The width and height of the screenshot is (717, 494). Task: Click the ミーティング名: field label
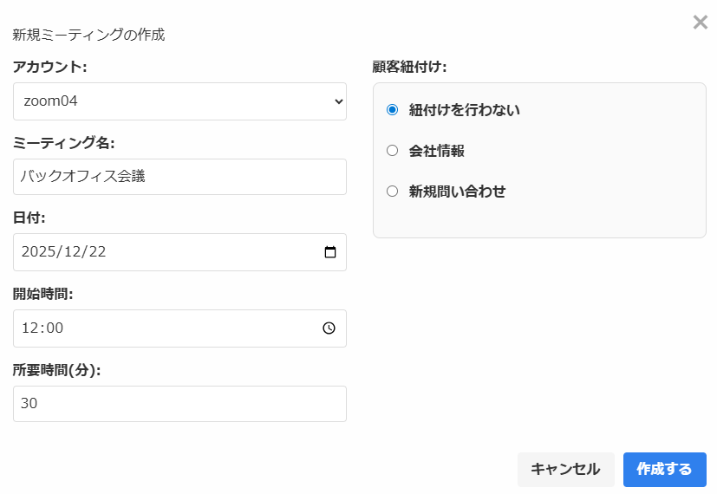point(63,142)
